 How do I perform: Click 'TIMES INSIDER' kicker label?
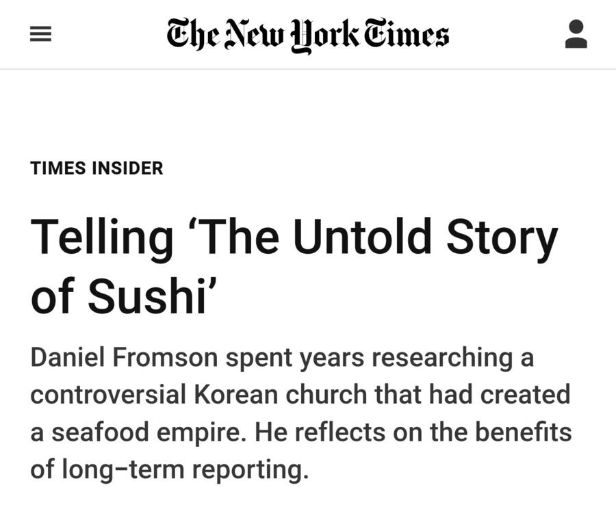97,168
